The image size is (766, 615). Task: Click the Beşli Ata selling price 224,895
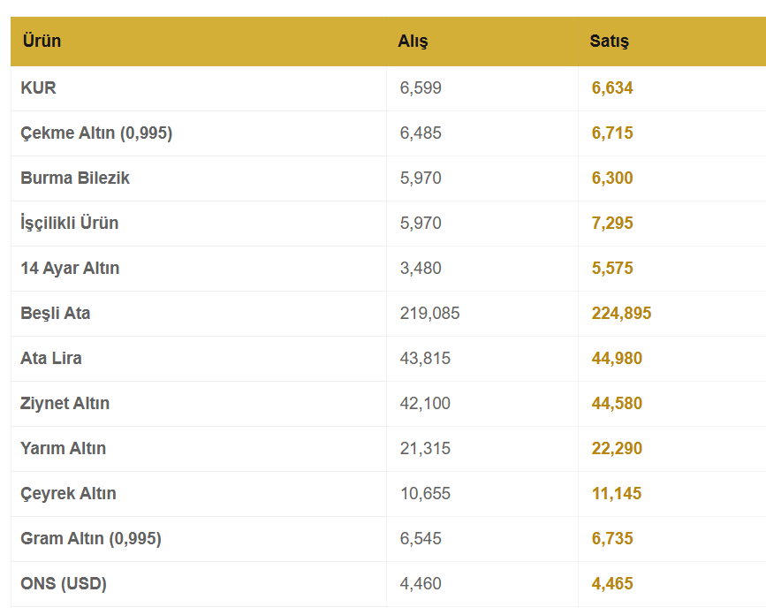621,313
